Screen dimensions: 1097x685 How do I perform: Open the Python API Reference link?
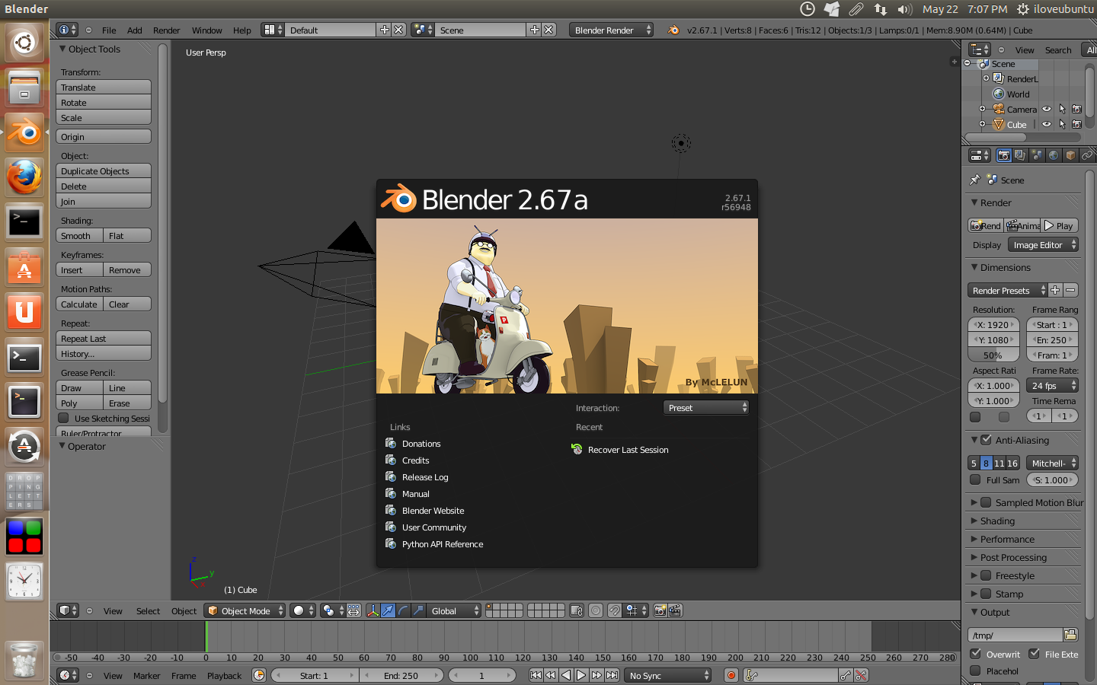coord(443,544)
